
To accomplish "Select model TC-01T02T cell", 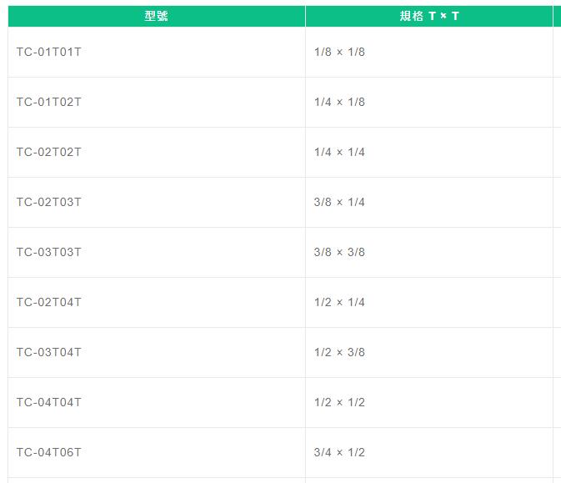I will click(x=157, y=102).
